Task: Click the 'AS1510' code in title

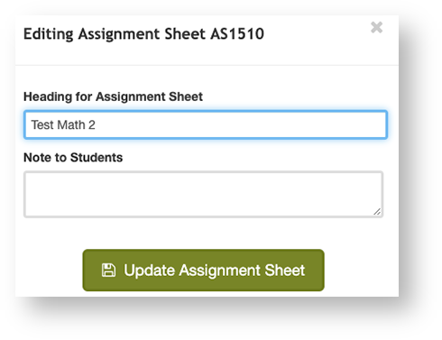Action: pos(237,33)
